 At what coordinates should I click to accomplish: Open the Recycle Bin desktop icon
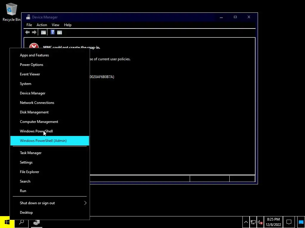pyautogui.click(x=12, y=12)
